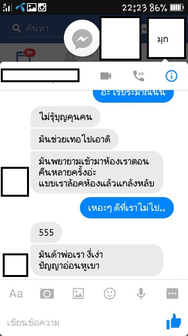Viewport: 188px width, 336px height.
Task: Open the photo gallery picker
Action: [78, 294]
